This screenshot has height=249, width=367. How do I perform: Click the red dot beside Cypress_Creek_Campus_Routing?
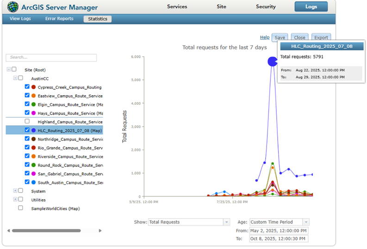pyautogui.click(x=33, y=87)
